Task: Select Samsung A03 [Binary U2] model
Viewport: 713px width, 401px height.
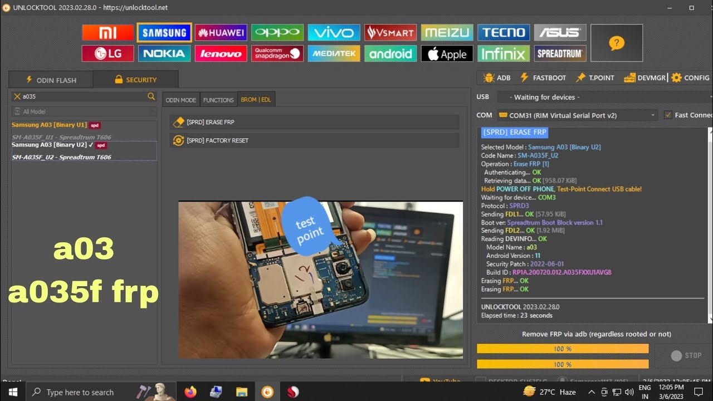Action: click(x=84, y=151)
